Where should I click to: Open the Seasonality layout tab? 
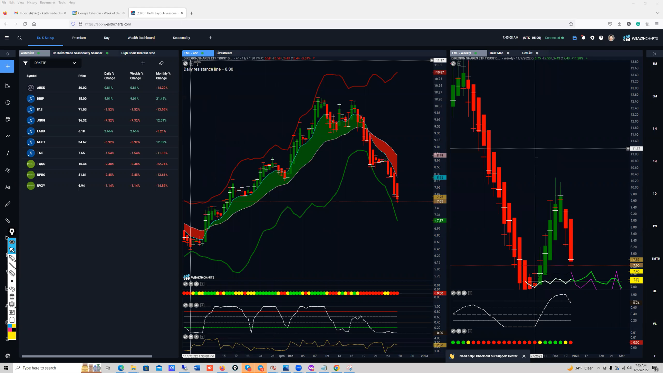click(182, 38)
